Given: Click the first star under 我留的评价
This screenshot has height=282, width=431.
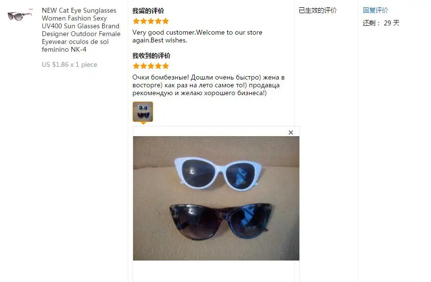Looking at the screenshot, I should point(136,21).
